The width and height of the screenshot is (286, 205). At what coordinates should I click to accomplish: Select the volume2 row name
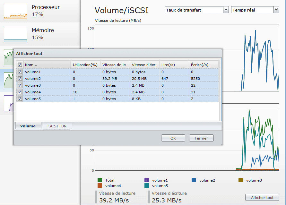click(33, 79)
